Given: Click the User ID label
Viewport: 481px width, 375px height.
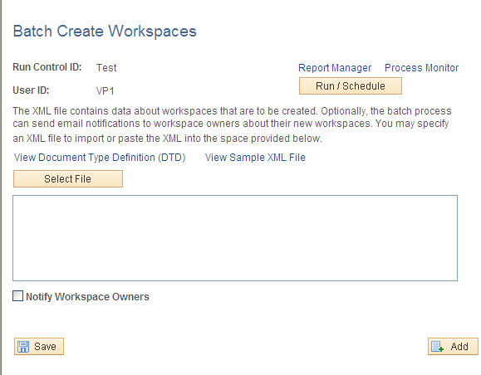Looking at the screenshot, I should click(x=31, y=90).
